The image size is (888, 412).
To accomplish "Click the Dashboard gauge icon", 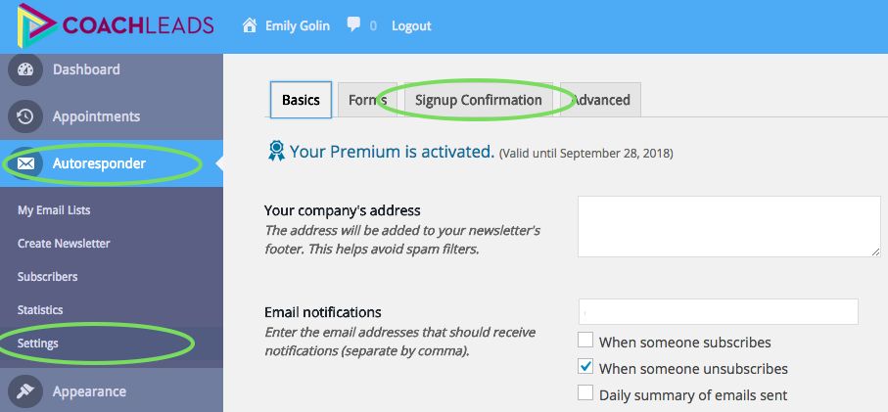I will pos(25,69).
